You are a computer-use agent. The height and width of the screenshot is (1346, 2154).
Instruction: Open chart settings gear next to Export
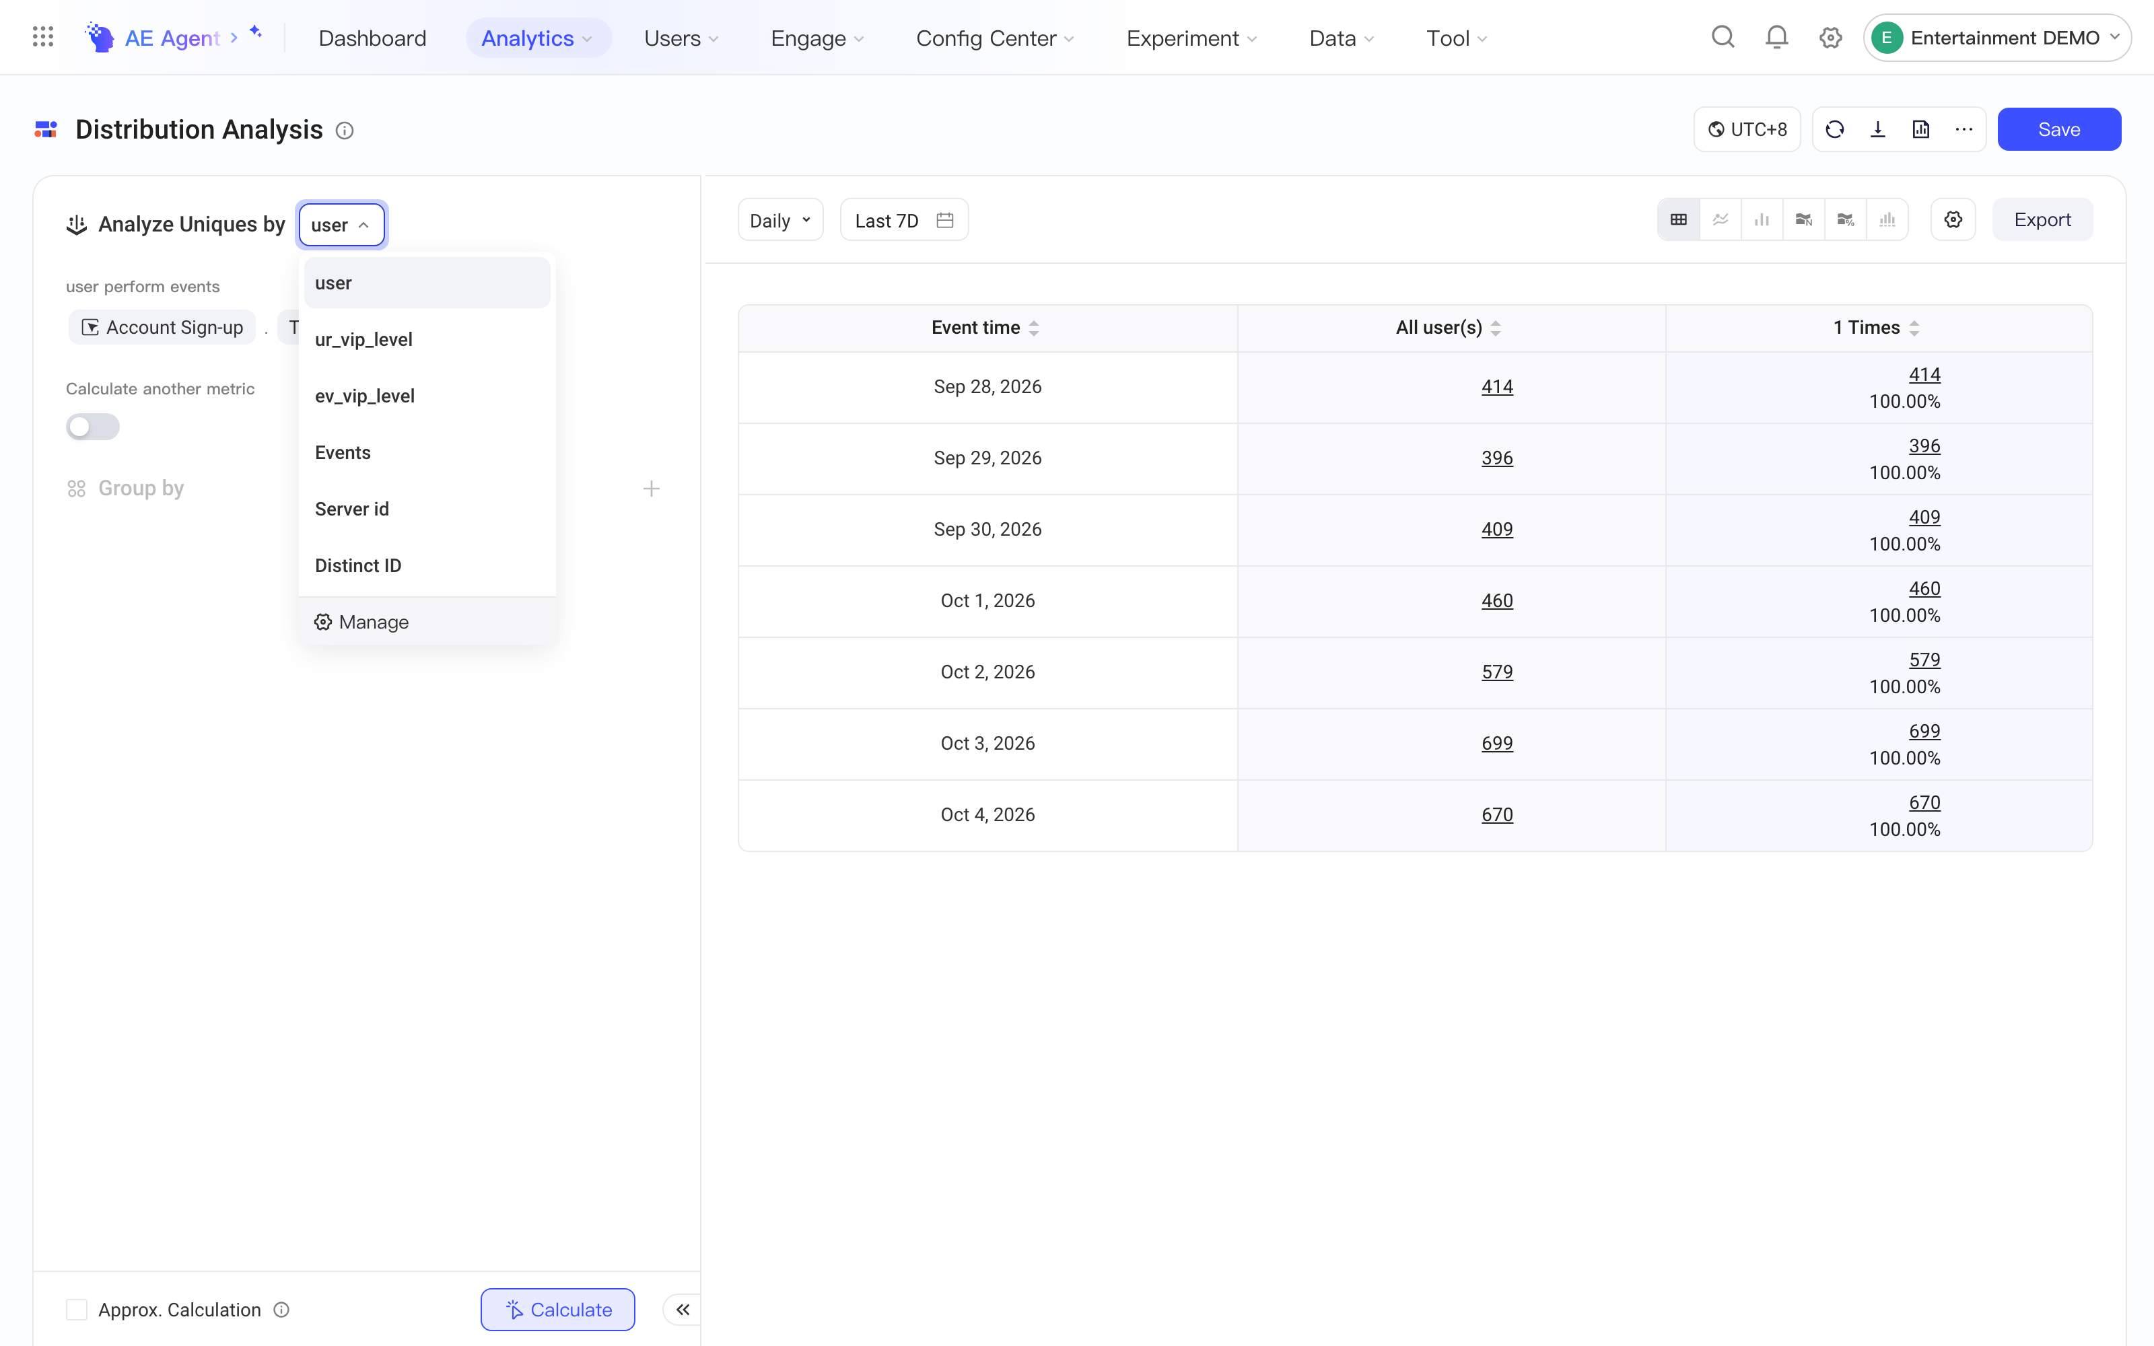pos(1953,220)
